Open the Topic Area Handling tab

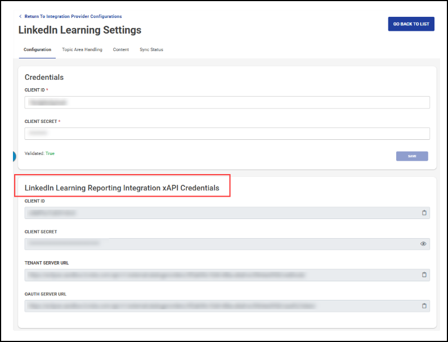tap(82, 50)
